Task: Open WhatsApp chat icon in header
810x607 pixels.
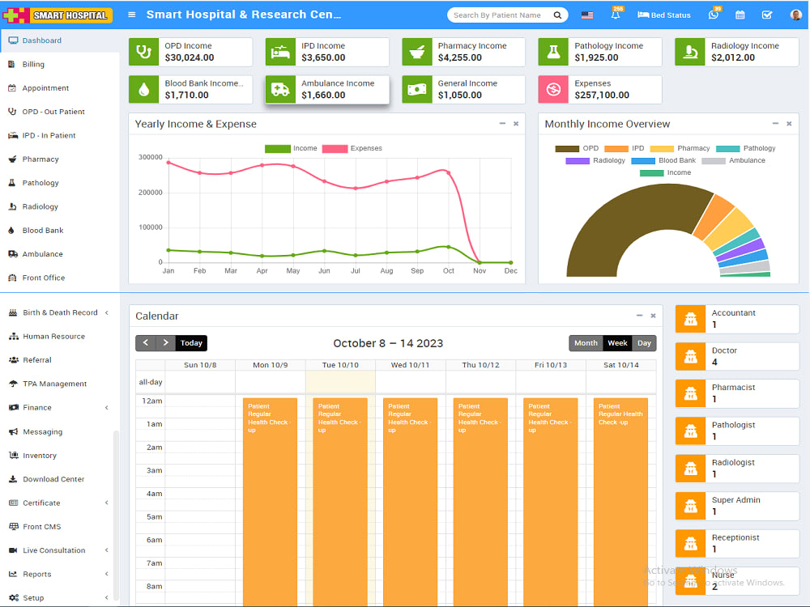Action: tap(714, 15)
